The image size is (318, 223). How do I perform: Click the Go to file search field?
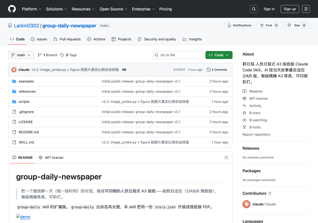[178, 55]
